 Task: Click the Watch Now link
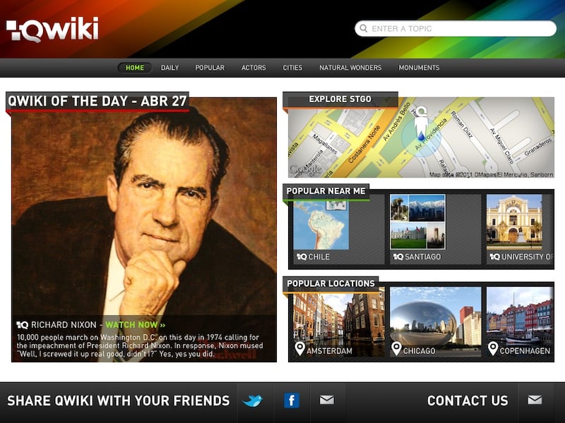[x=135, y=325]
